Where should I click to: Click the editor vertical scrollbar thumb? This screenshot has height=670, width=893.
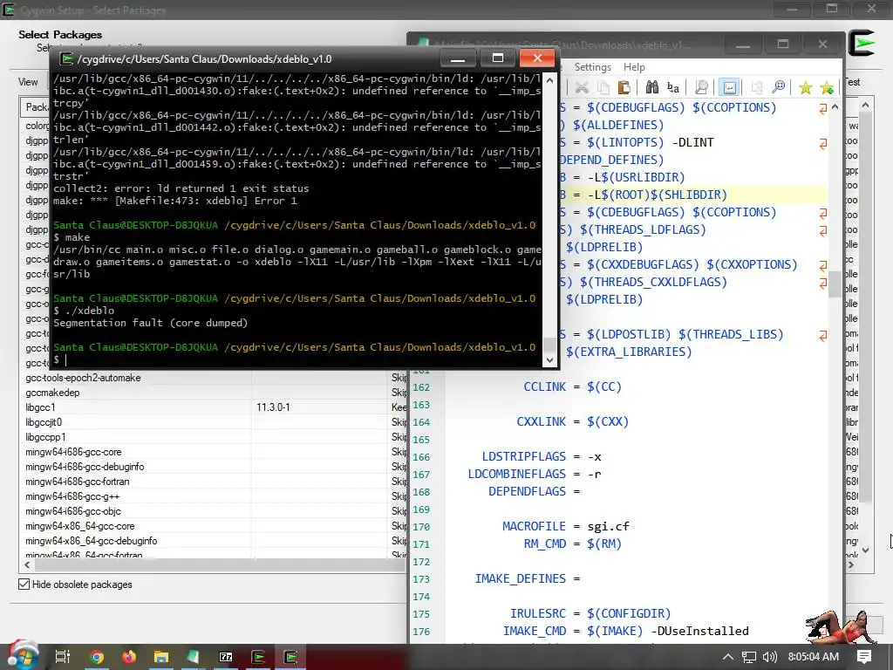click(x=835, y=284)
